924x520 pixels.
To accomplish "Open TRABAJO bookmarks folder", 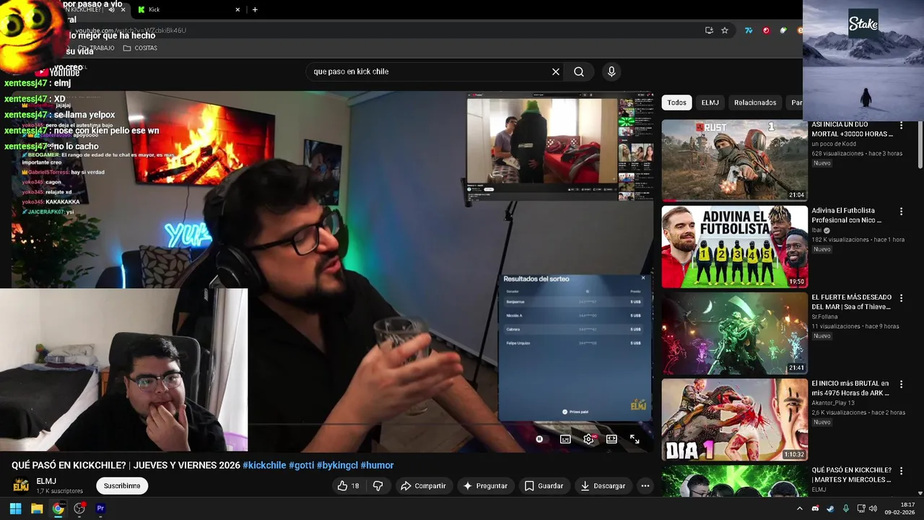I will [97, 48].
